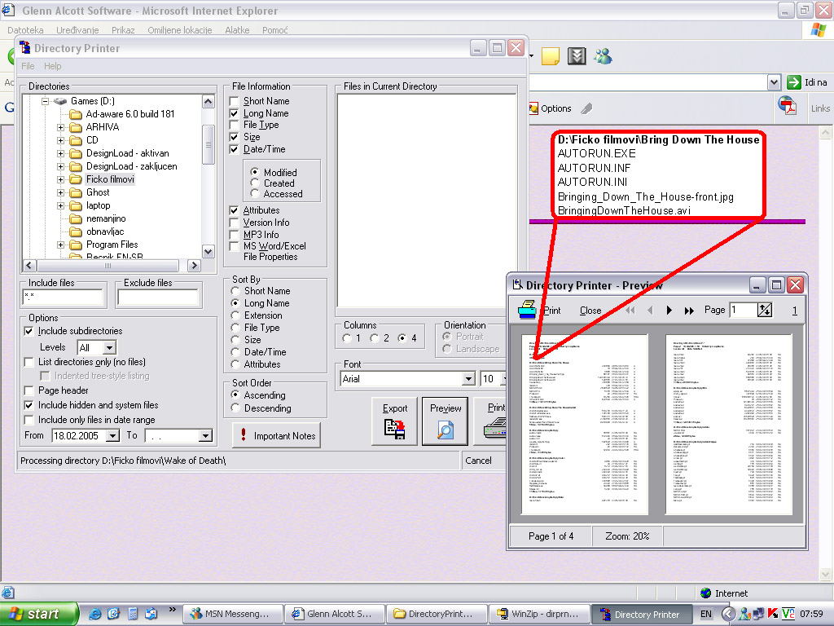This screenshot has width=834, height=626.
Task: Click the Windows start button
Action: point(40,614)
